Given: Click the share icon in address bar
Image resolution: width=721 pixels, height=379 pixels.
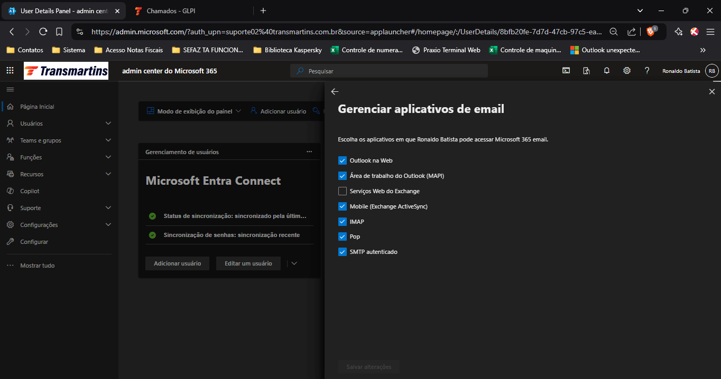Looking at the screenshot, I should coord(631,32).
